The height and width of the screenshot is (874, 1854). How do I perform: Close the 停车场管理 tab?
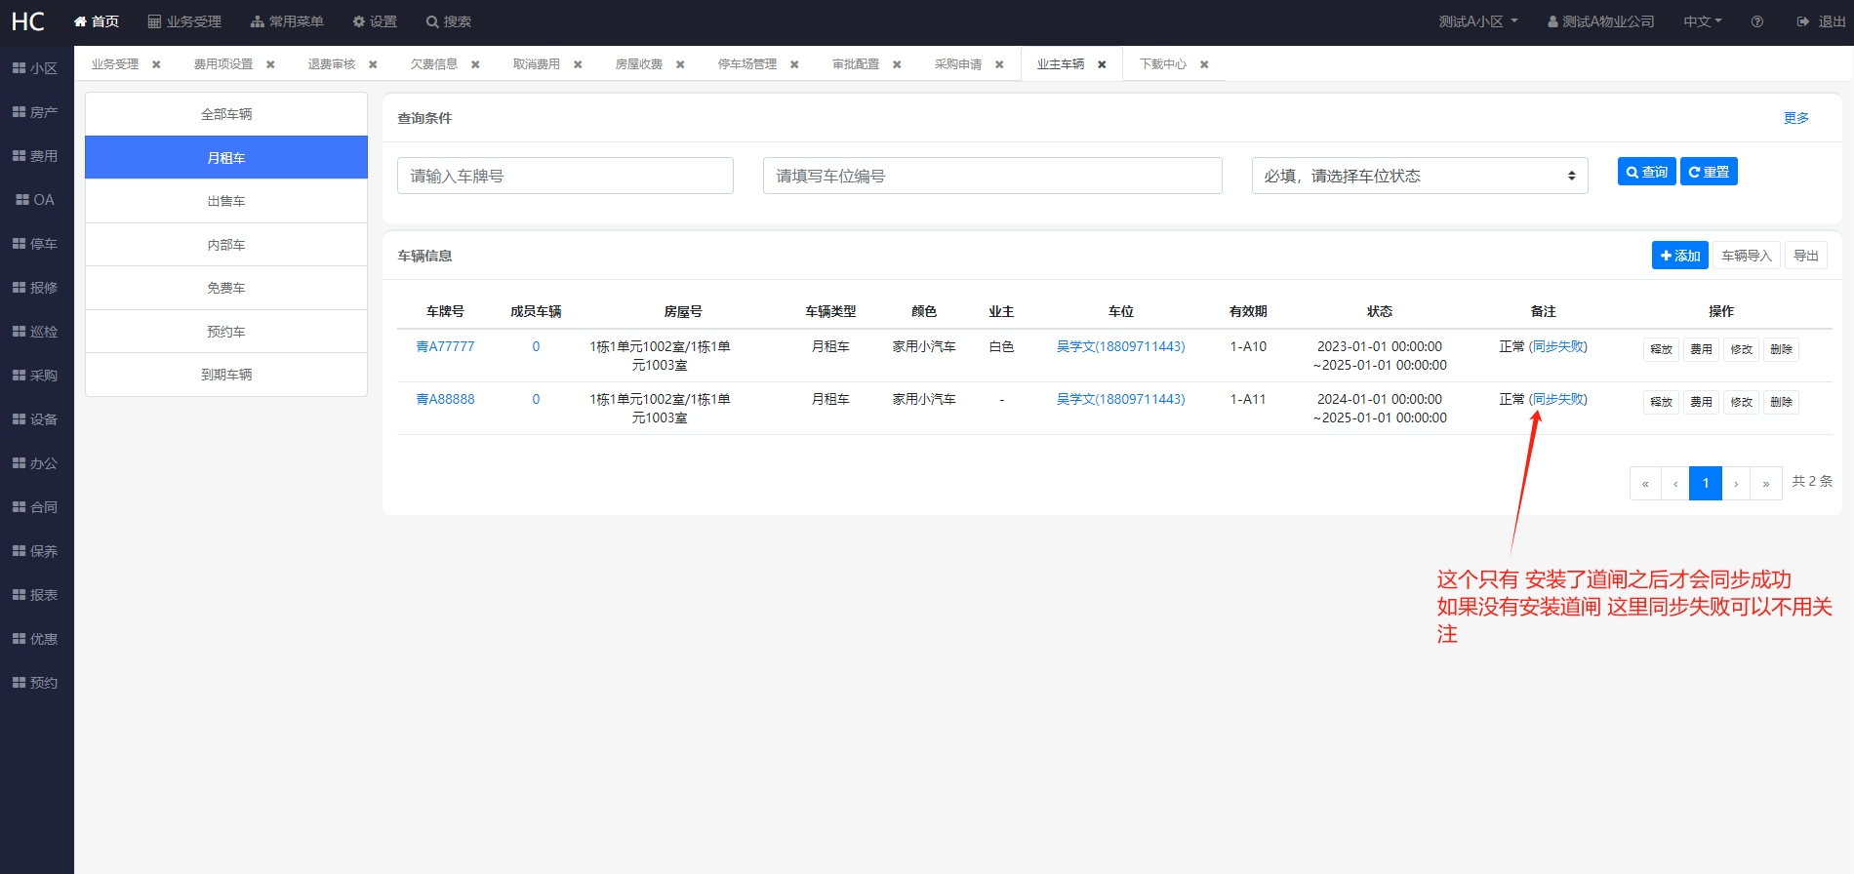pos(794,64)
